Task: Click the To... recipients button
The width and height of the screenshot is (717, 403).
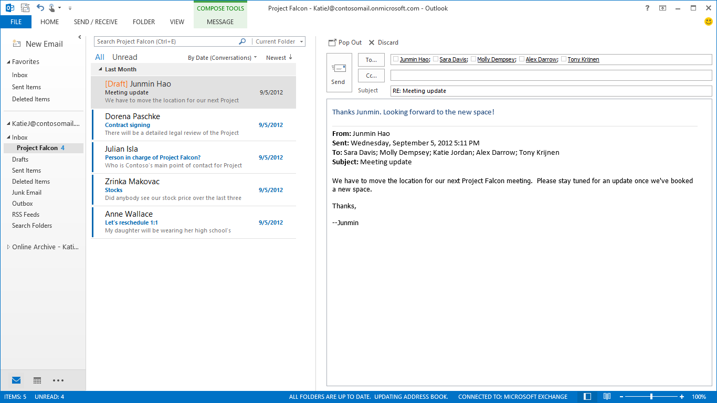Action: click(371, 60)
